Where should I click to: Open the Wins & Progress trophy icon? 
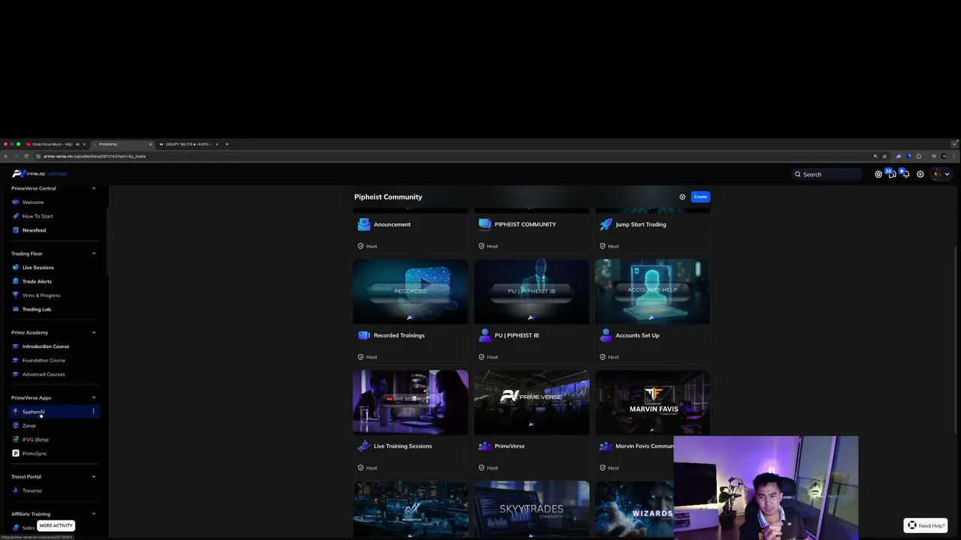tap(16, 295)
